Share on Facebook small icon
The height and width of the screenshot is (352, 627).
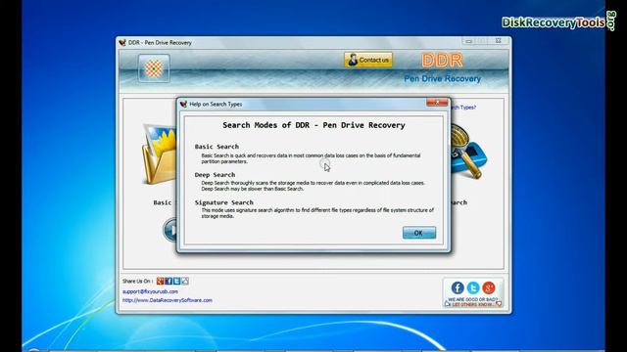[x=169, y=281]
